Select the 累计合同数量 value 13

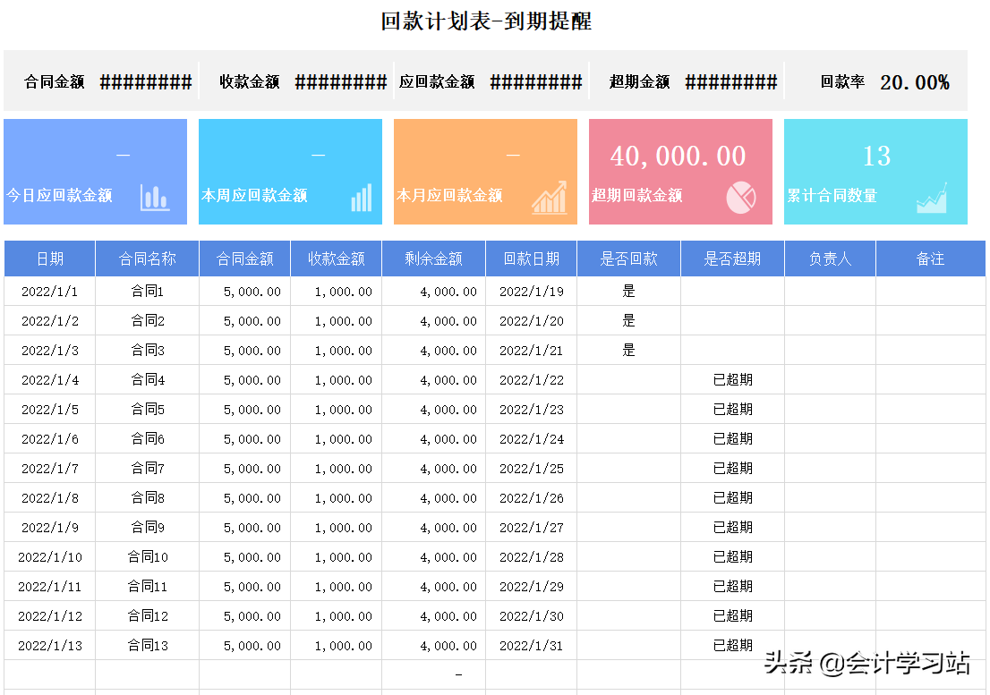pos(876,156)
